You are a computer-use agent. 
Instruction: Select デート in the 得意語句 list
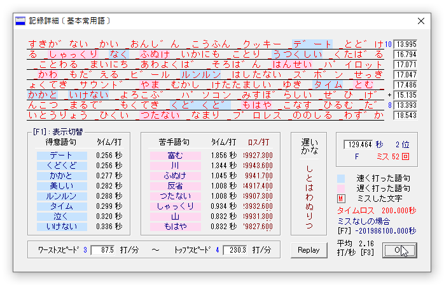[62, 156]
